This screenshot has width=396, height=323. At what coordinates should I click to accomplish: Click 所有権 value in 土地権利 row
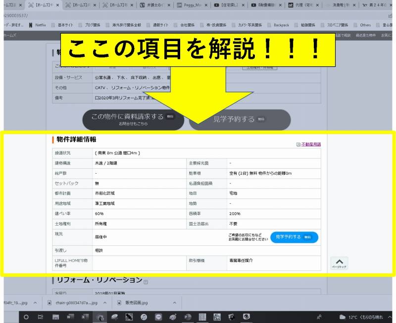click(x=101, y=224)
